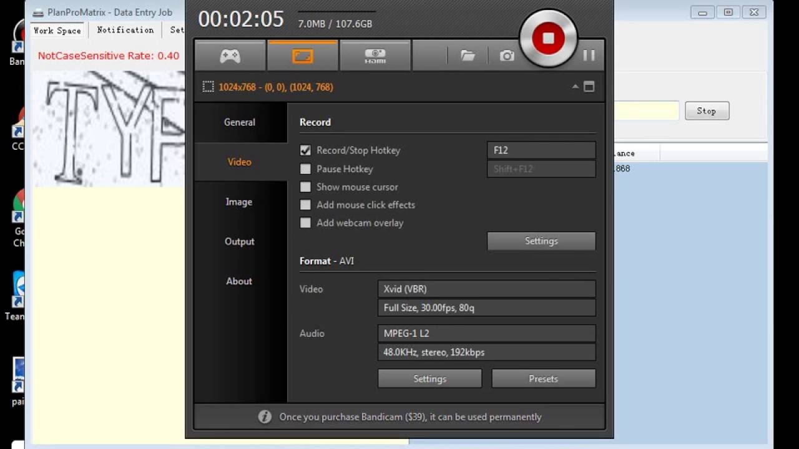This screenshot has width=799, height=449.
Task: Click the NotCaseSensitive Rate label
Action: tap(109, 56)
